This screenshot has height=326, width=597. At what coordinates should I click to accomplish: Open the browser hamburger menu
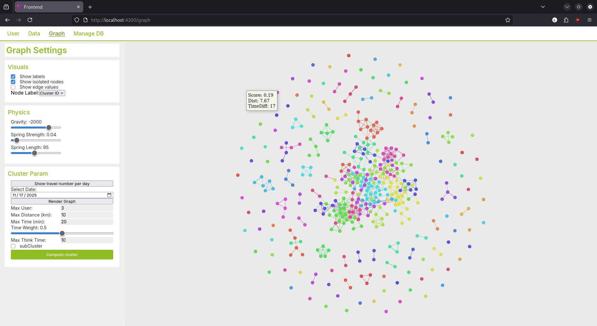pyautogui.click(x=590, y=20)
